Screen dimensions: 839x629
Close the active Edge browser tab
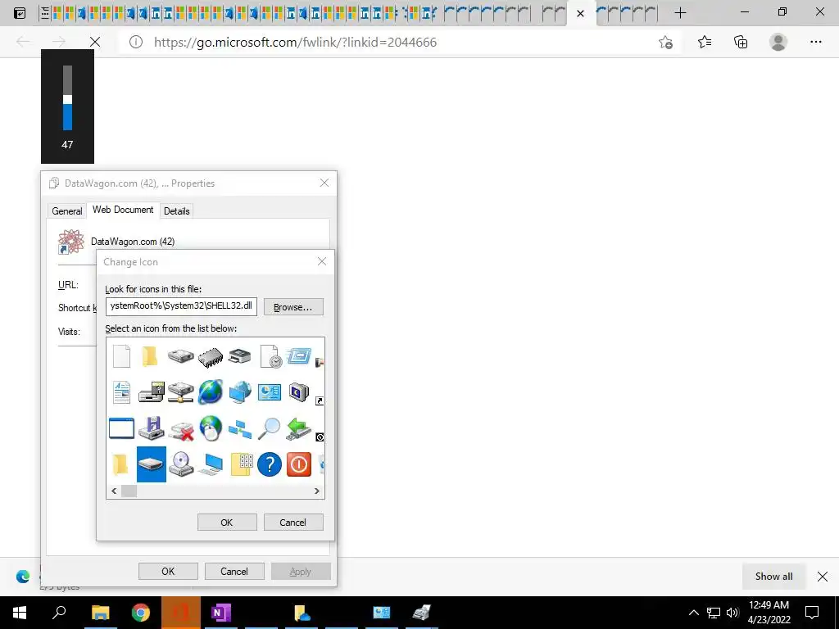pyautogui.click(x=580, y=13)
